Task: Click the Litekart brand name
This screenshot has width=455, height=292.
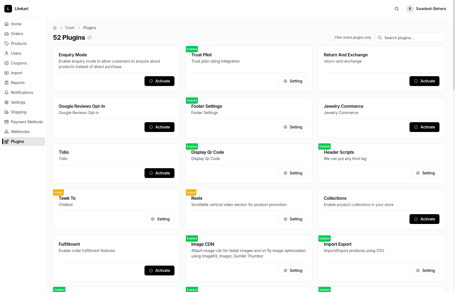Action: [x=22, y=9]
